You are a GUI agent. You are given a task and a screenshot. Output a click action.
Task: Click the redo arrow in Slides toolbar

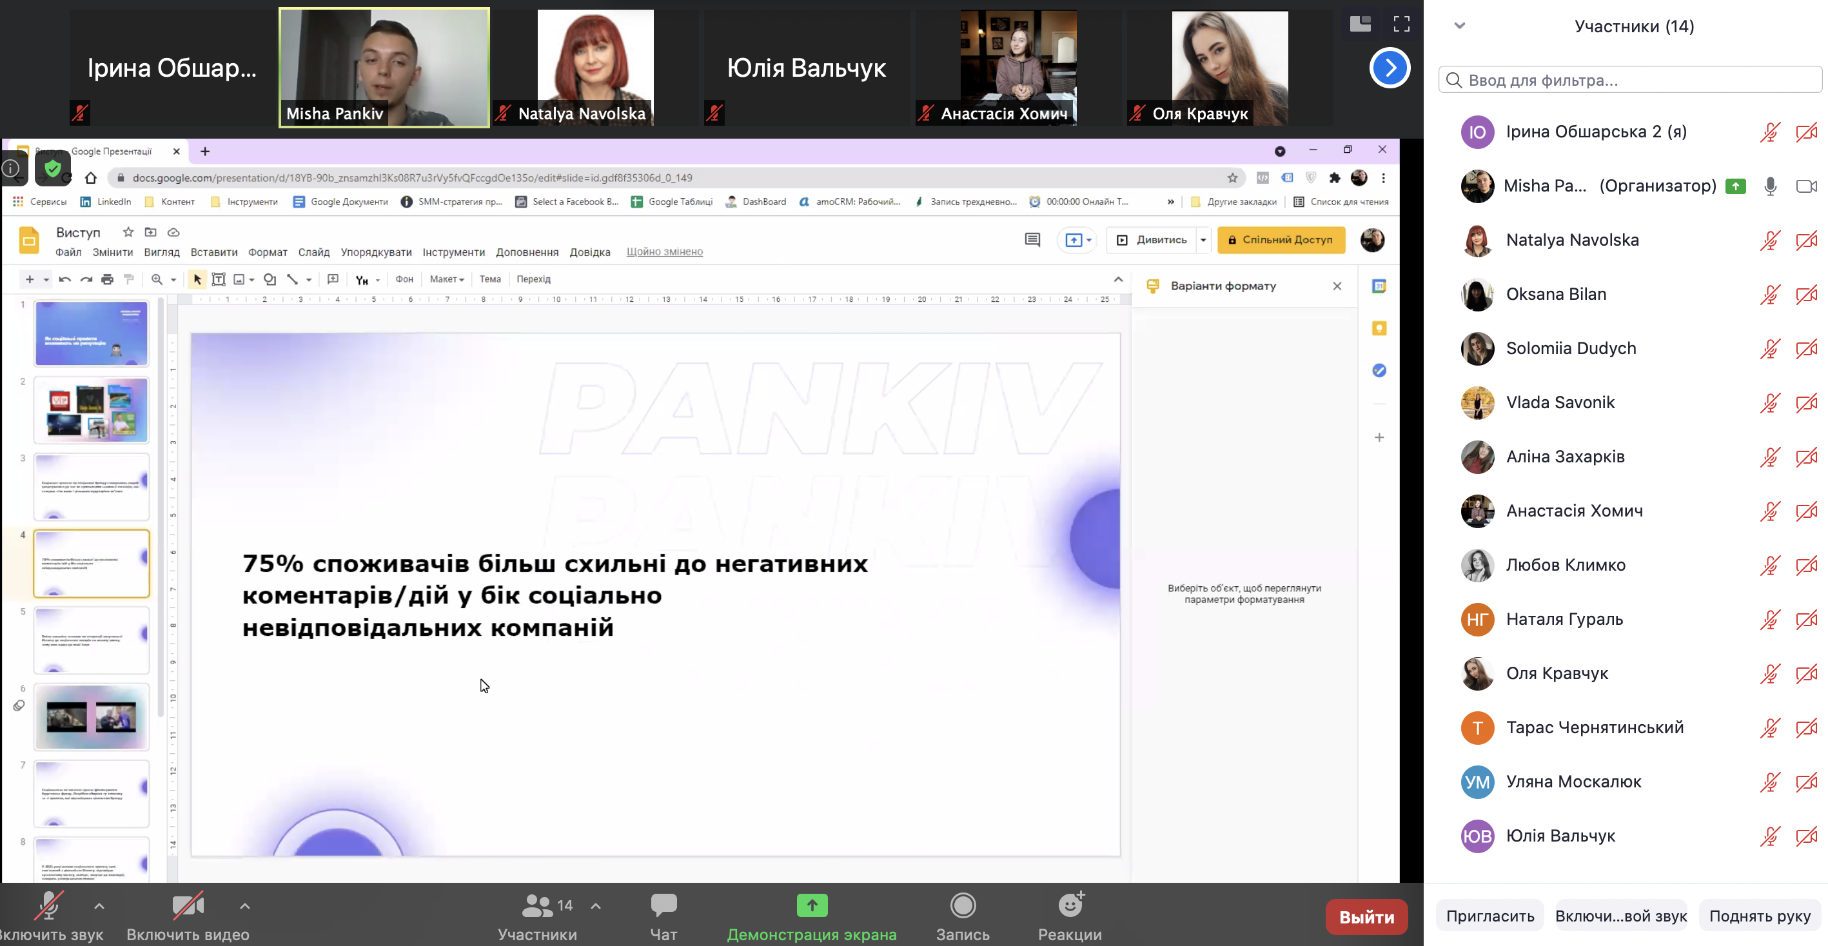click(x=86, y=280)
